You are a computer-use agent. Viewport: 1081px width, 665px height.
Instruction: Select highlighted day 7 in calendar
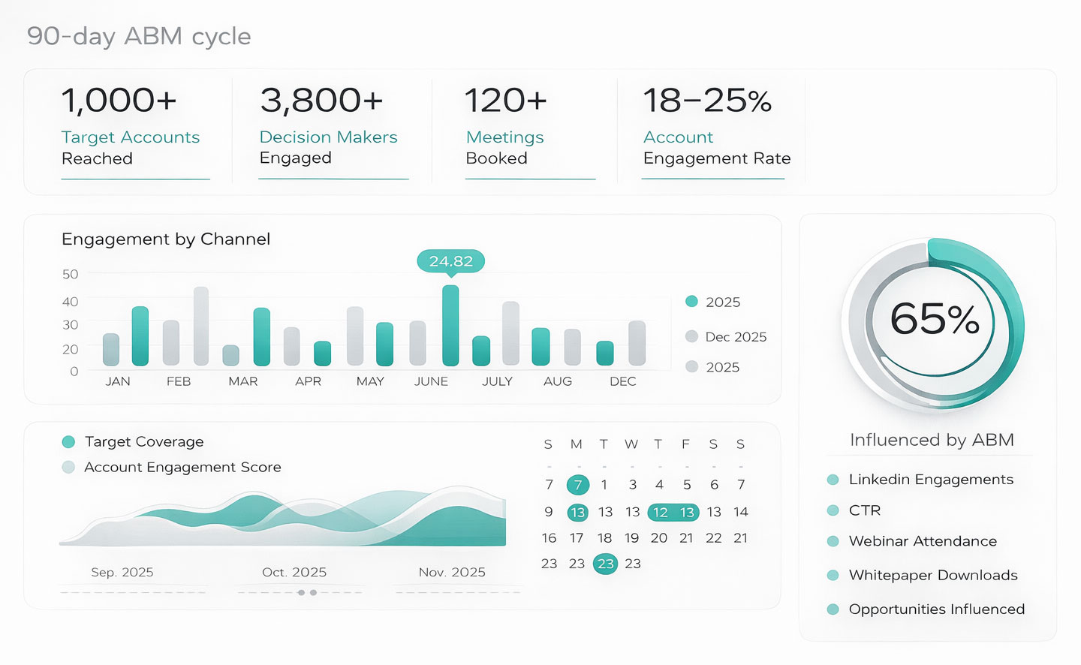coord(577,485)
